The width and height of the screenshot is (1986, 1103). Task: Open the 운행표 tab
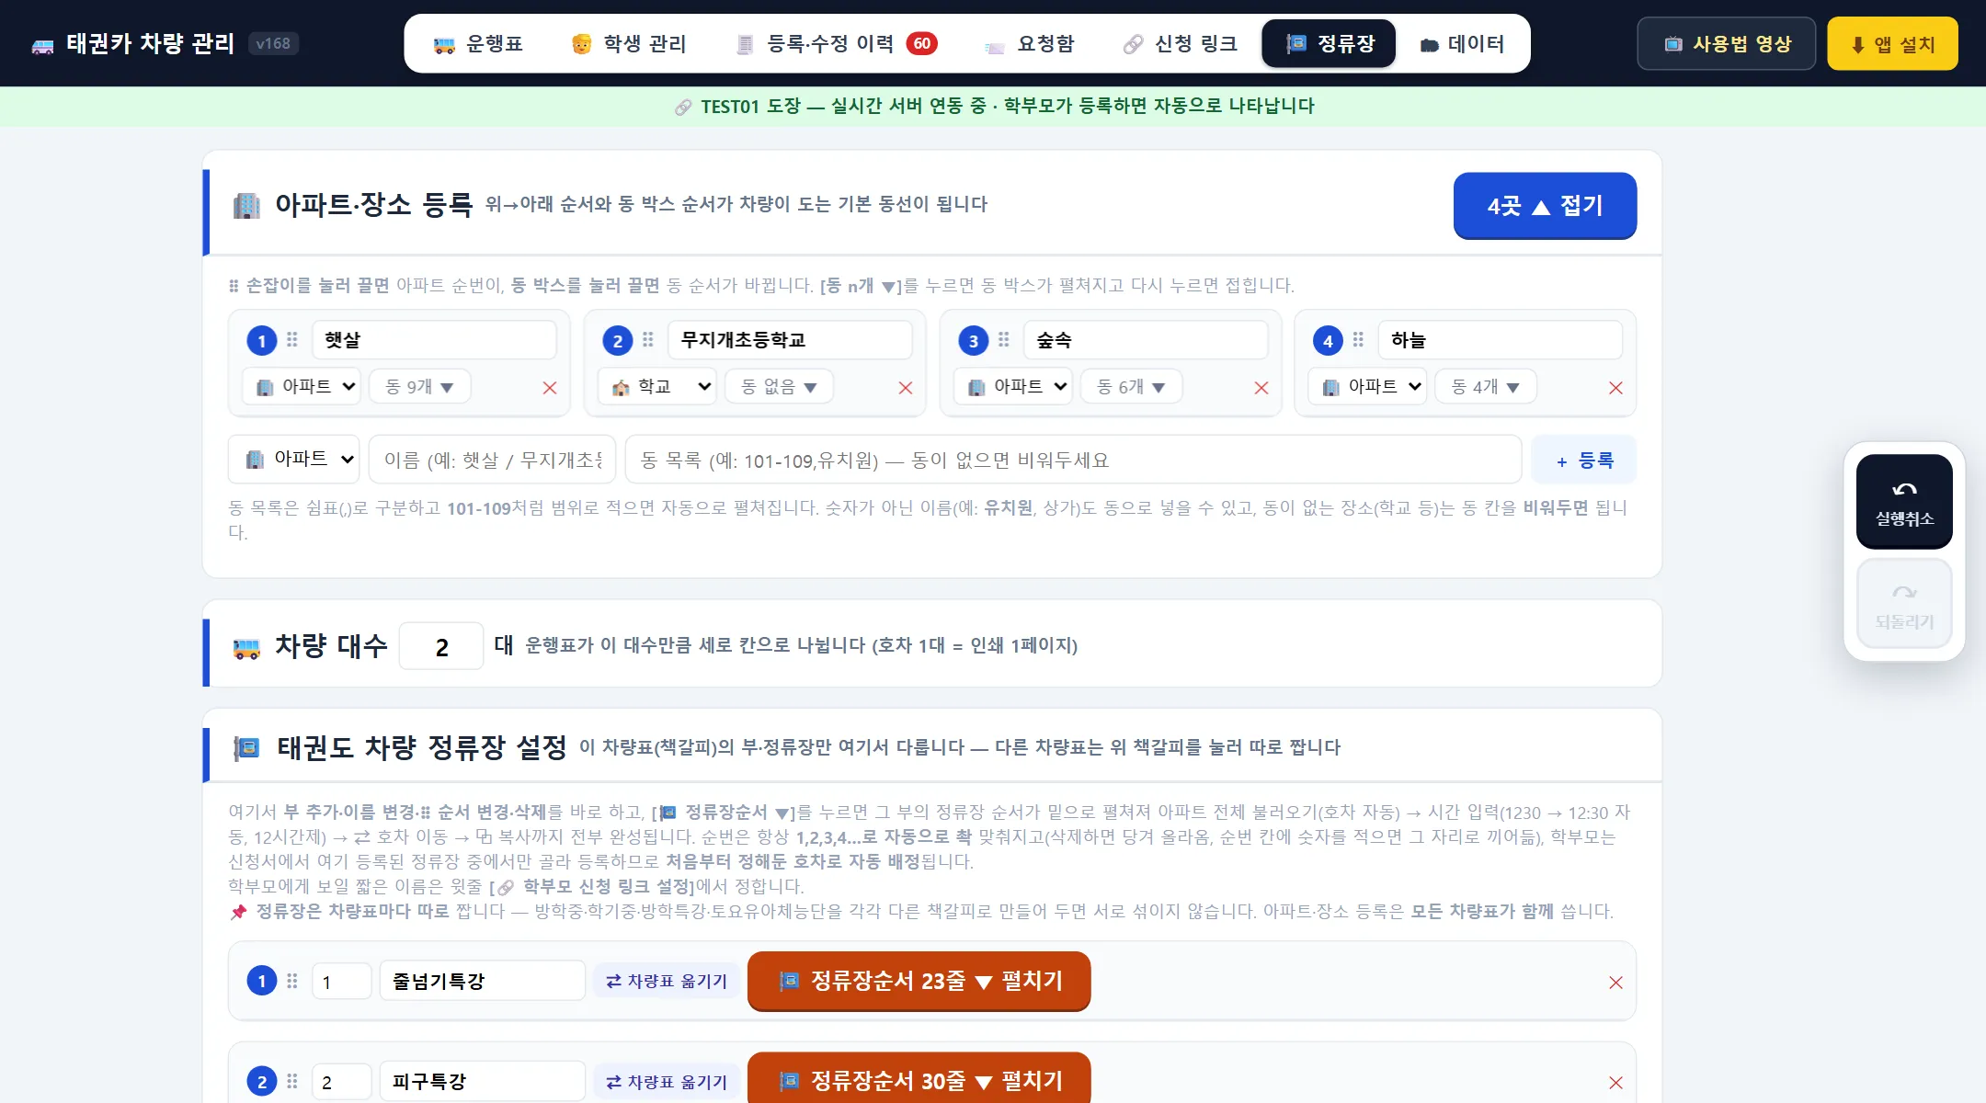click(x=478, y=43)
